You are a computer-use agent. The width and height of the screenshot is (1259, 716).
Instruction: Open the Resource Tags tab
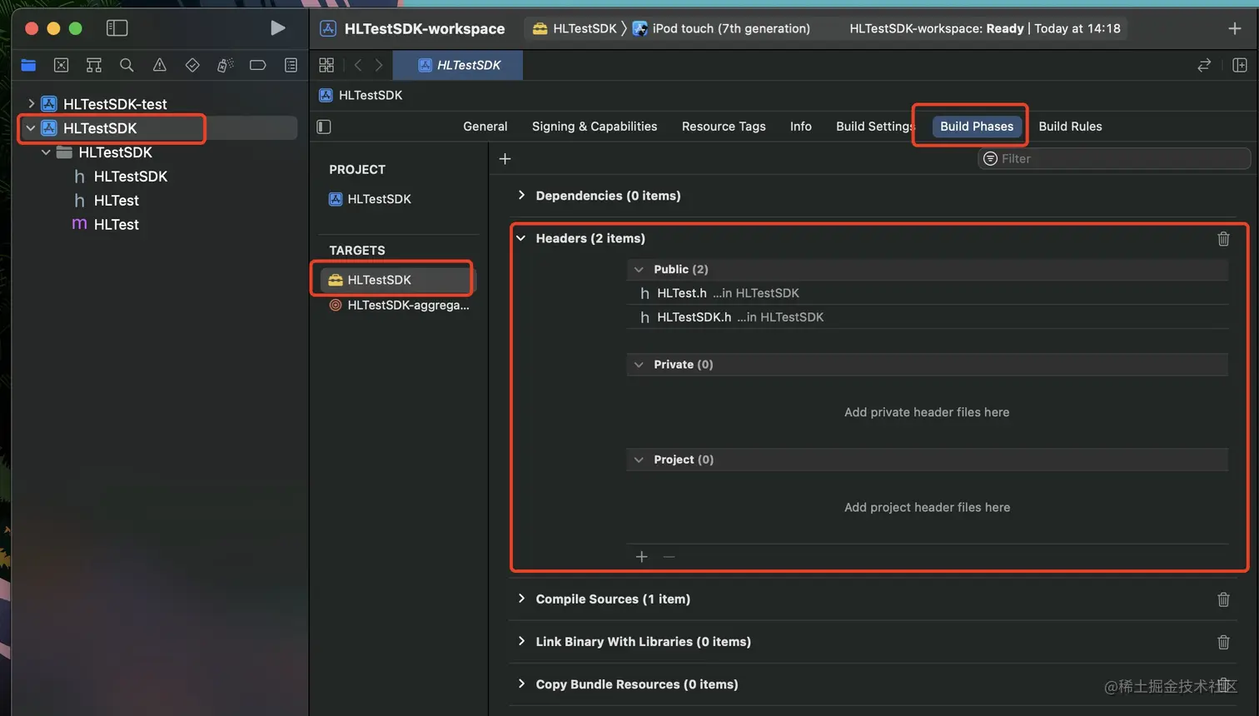click(724, 127)
